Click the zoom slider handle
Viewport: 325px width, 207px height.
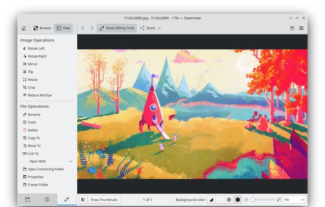(x=252, y=200)
